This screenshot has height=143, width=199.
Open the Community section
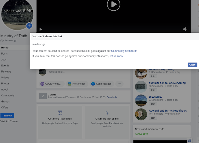click(x=8, y=96)
